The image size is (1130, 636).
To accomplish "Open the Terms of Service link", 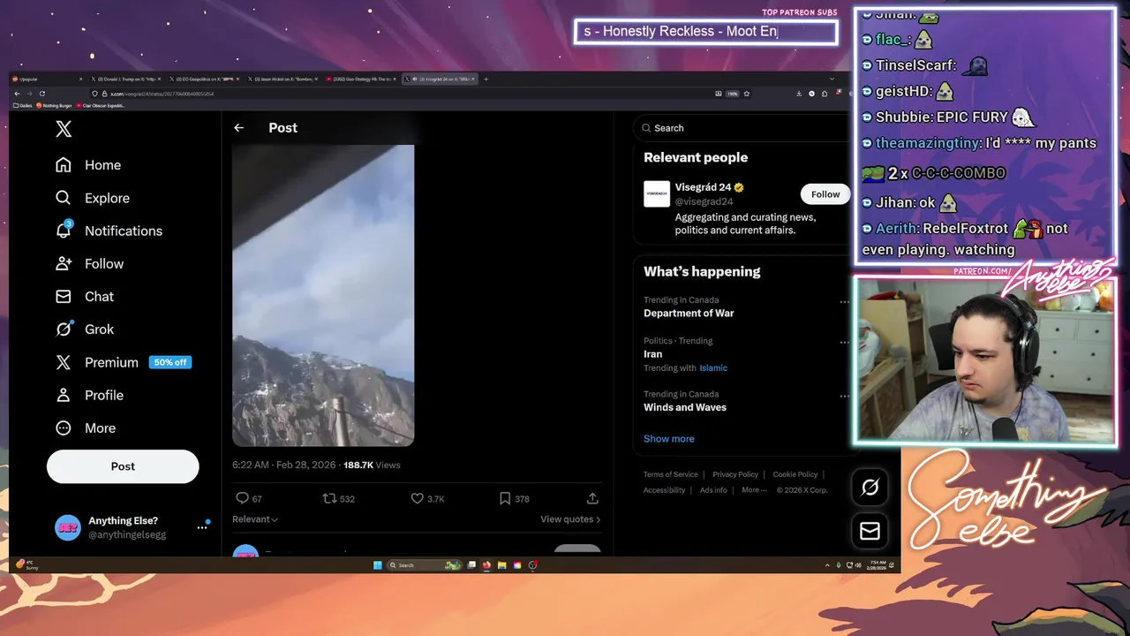I will tap(671, 474).
